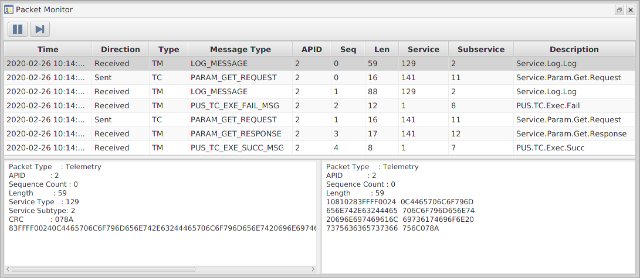Sort by Subservice column header
This screenshot has height=278, width=640.
481,49
